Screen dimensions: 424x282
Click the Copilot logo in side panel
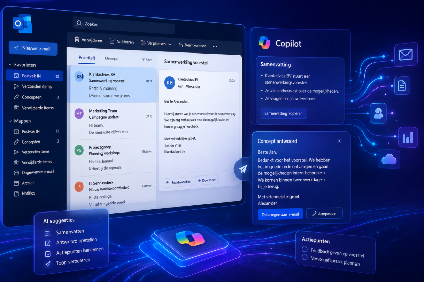(264, 43)
